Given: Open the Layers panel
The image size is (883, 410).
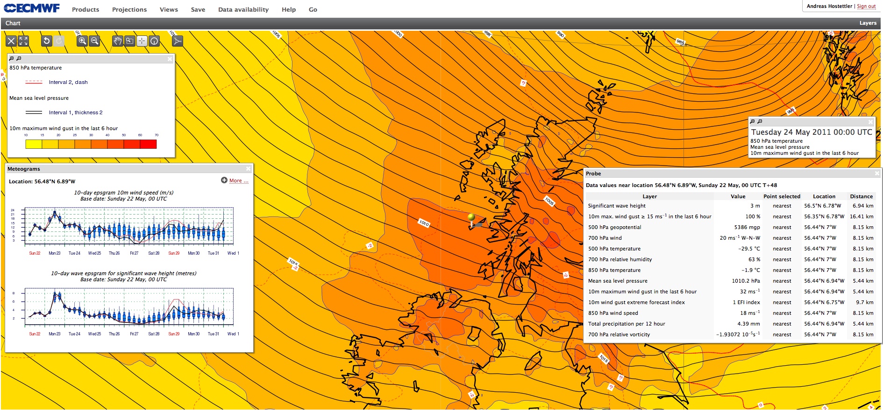Looking at the screenshot, I should (868, 23).
